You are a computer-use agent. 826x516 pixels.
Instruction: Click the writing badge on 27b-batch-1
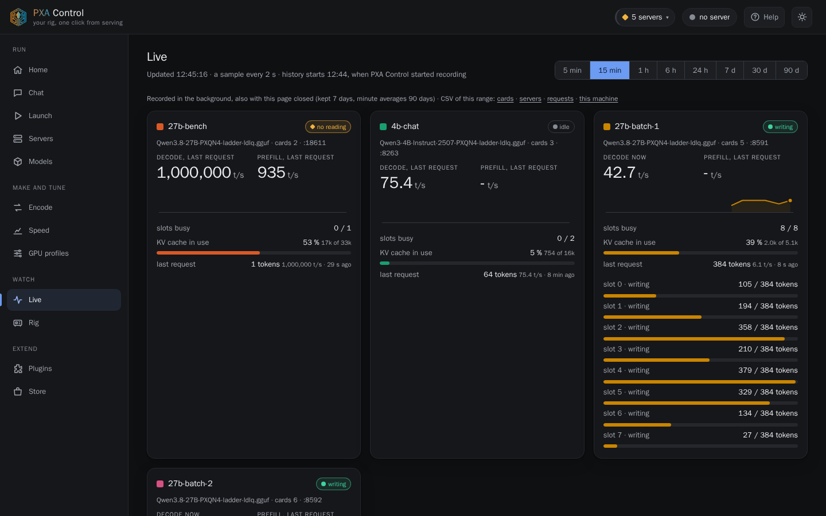780,127
